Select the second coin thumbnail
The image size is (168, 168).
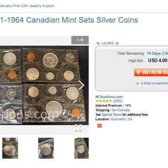click(46, 148)
